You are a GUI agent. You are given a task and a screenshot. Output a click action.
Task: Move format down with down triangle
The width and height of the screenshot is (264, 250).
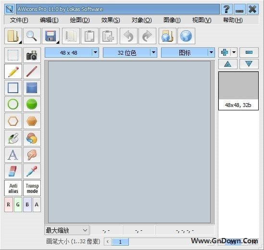249,64
